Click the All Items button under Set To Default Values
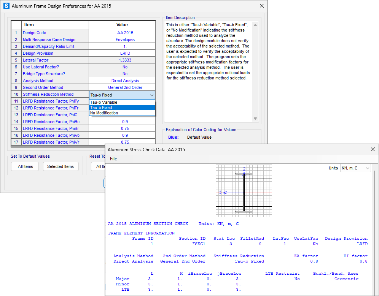 pyautogui.click(x=25, y=166)
